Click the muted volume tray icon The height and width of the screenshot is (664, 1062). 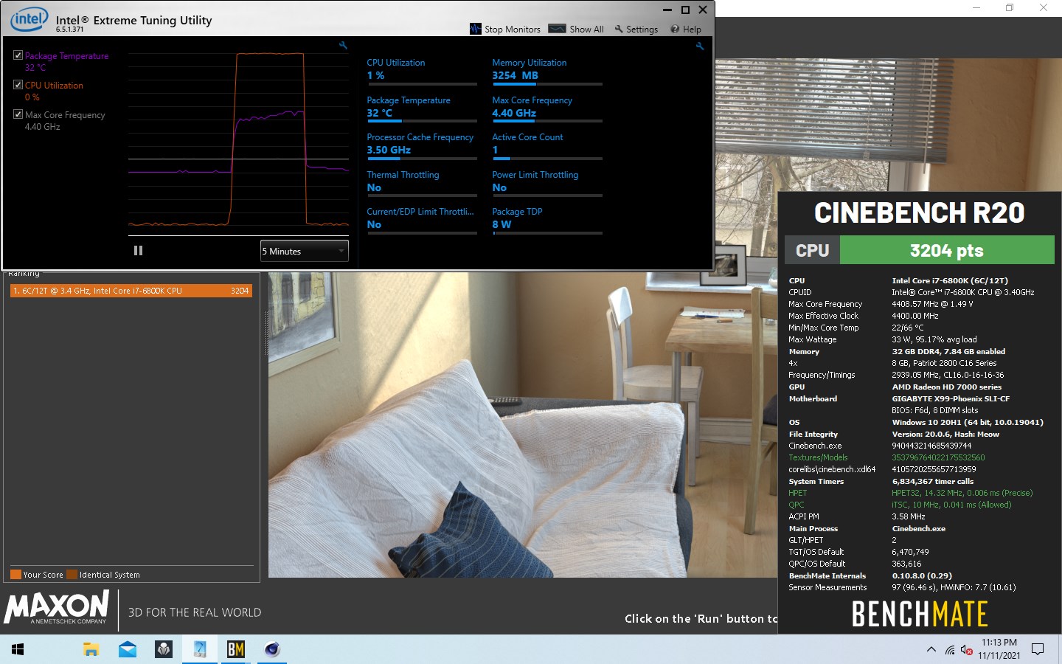966,650
